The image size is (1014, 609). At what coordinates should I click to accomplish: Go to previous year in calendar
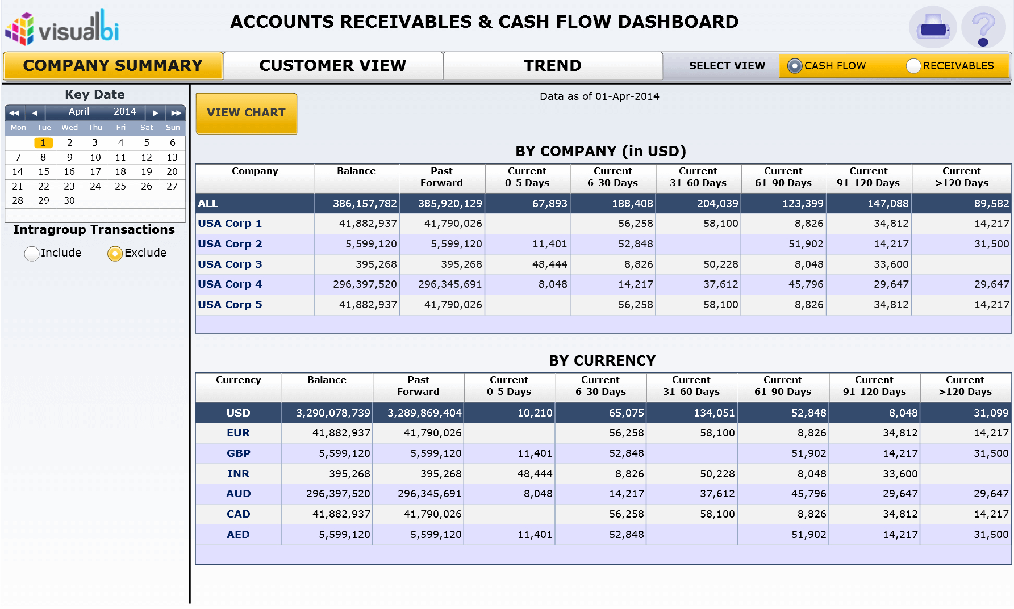14,113
